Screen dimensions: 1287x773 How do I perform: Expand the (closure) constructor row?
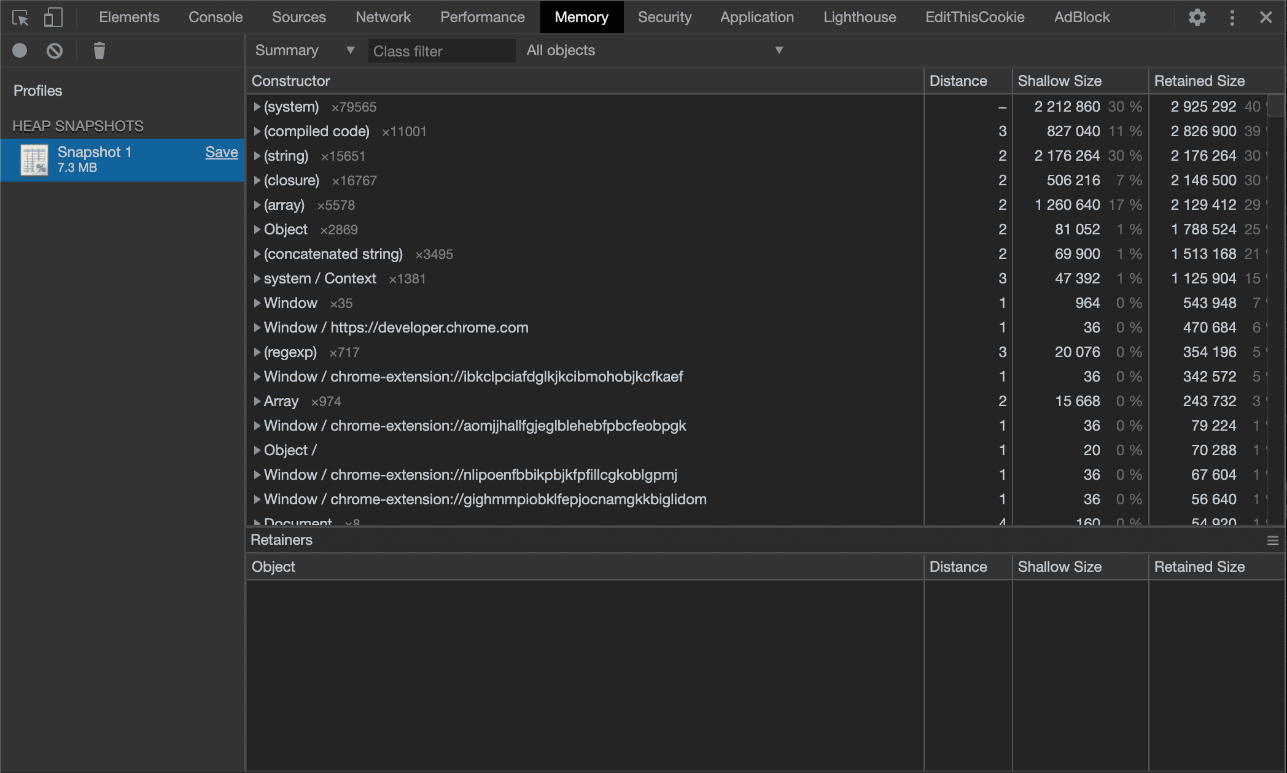point(257,180)
